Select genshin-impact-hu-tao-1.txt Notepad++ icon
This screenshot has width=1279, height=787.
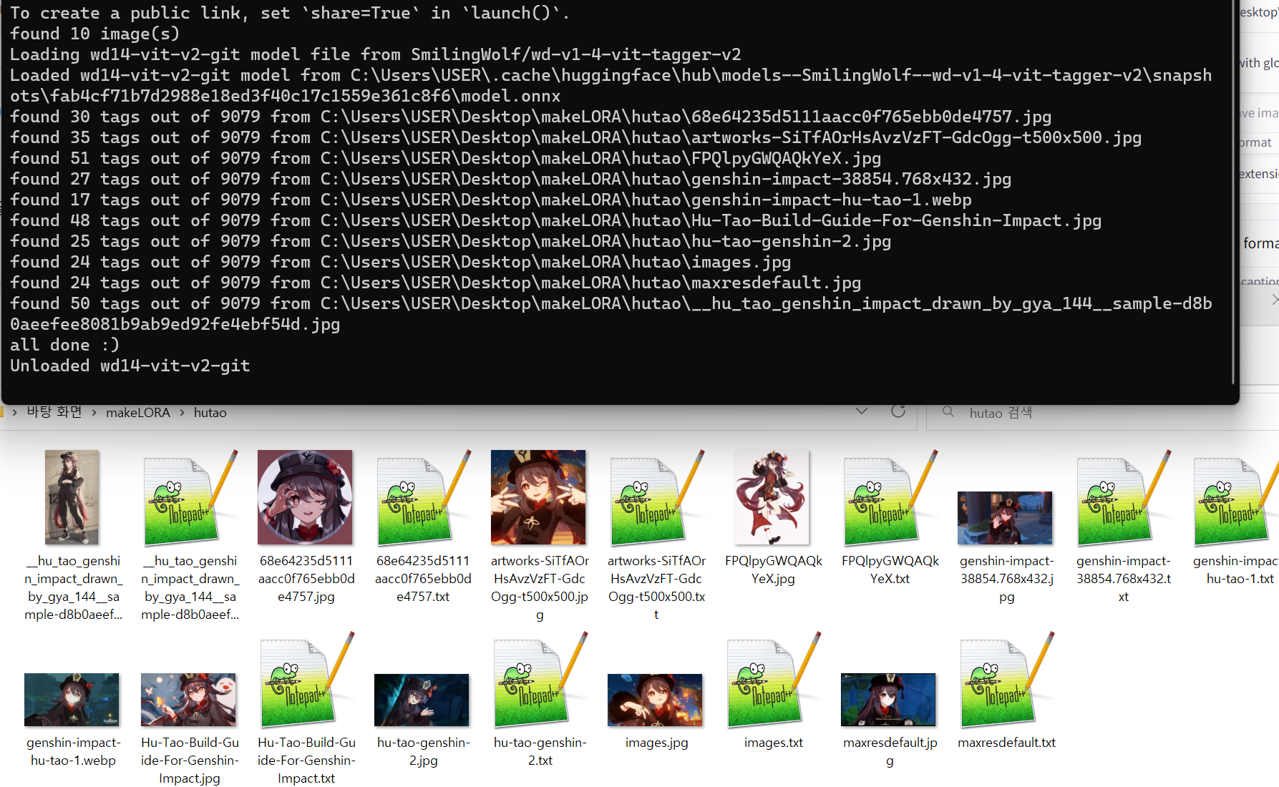click(x=1237, y=497)
